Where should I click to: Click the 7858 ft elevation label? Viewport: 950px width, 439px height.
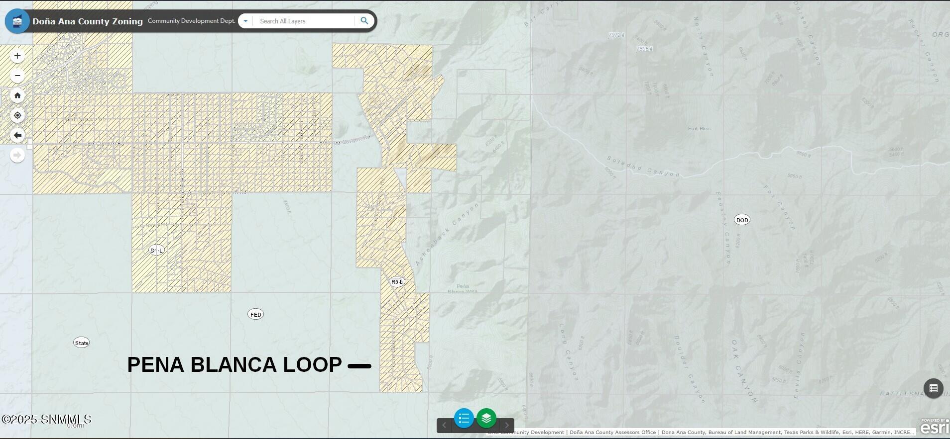pyautogui.click(x=644, y=49)
